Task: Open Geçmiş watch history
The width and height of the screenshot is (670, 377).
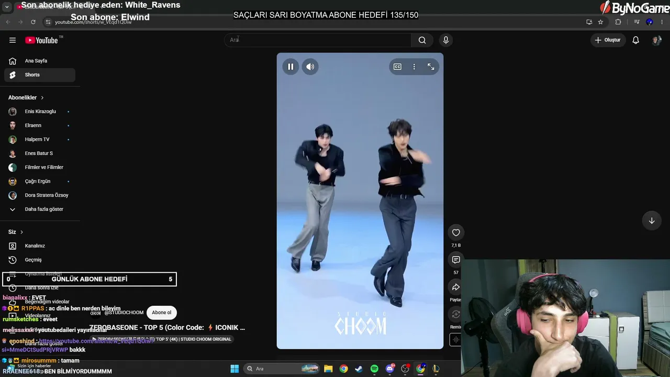Action: (x=40, y=260)
